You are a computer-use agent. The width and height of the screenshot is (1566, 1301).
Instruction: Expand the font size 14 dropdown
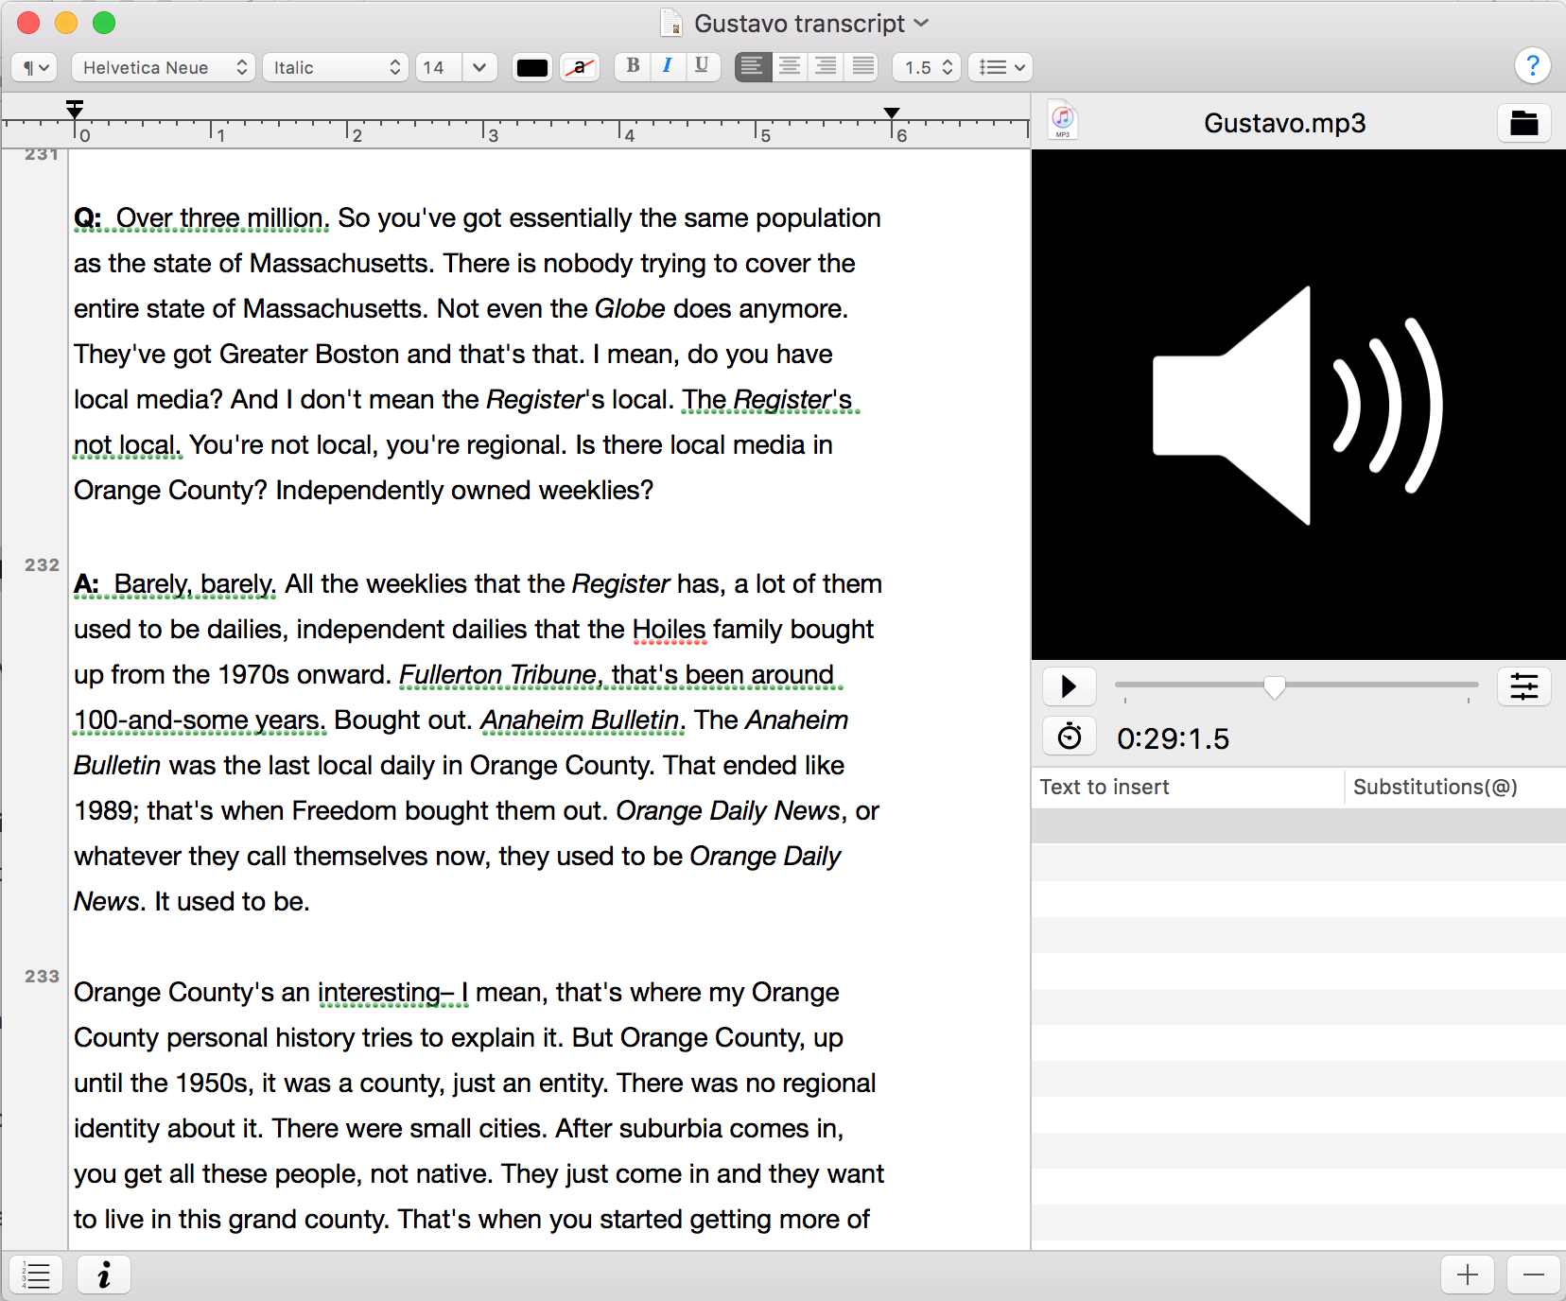pyautogui.click(x=479, y=66)
